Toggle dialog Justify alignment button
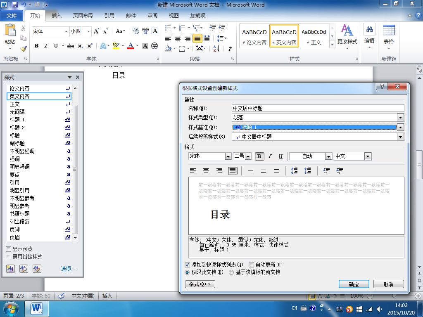 pyautogui.click(x=233, y=170)
